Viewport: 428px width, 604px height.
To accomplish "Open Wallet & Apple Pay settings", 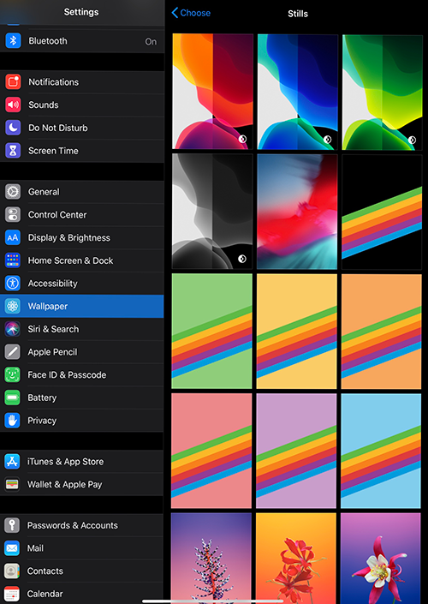I will click(x=82, y=484).
